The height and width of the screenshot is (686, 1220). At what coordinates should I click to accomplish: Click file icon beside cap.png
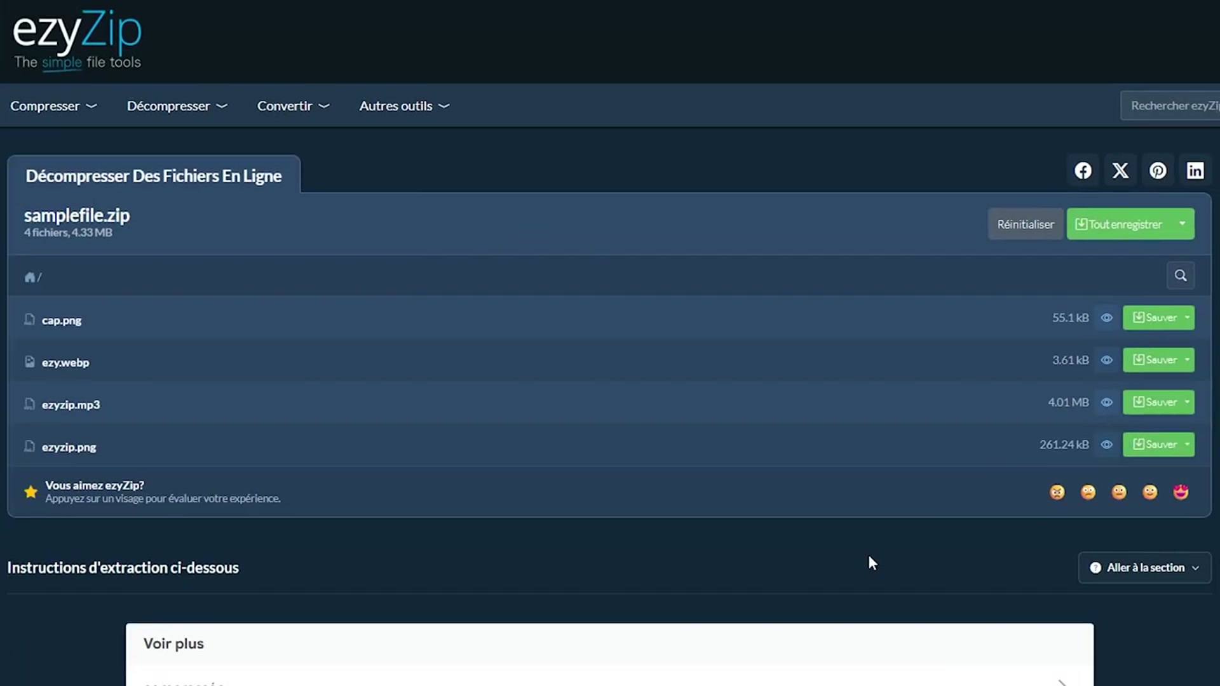(29, 319)
